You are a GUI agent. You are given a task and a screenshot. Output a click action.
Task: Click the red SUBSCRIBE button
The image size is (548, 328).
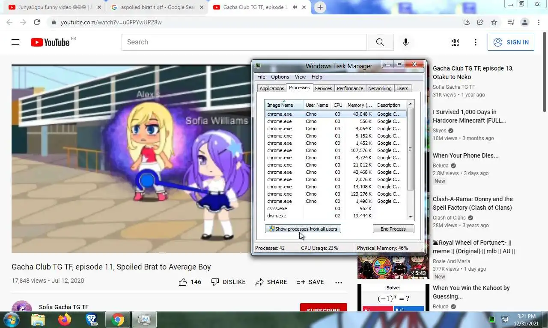point(323,308)
